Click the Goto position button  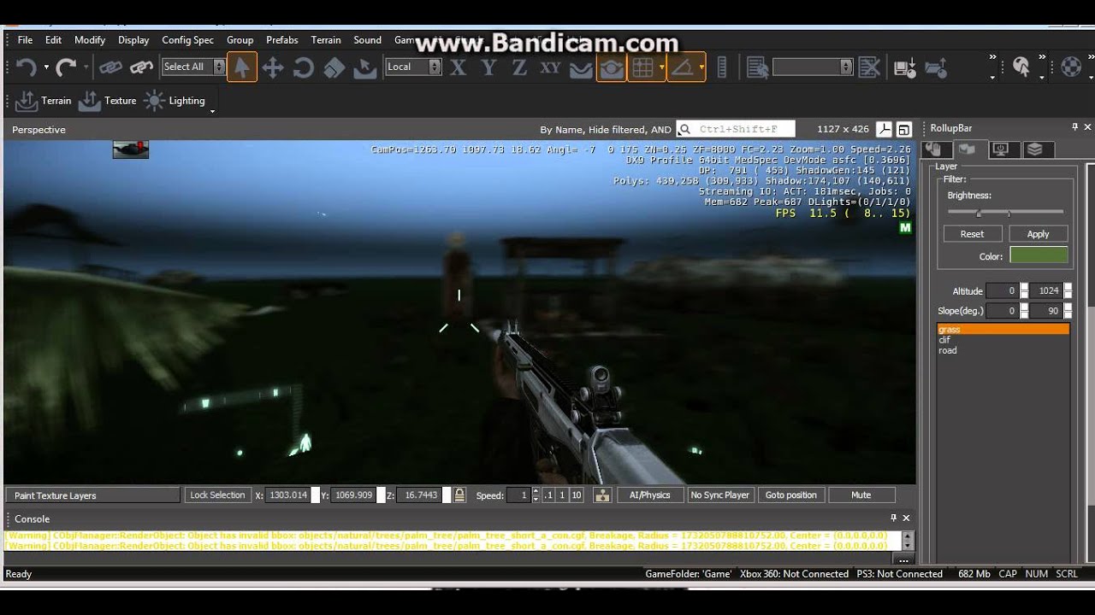(790, 495)
